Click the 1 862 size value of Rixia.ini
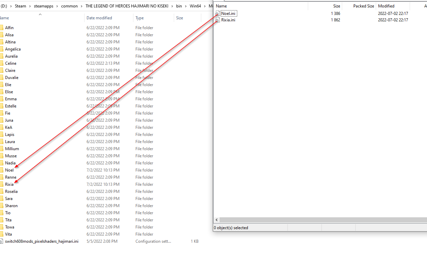Viewport: 427px width, 259px height. click(335, 20)
